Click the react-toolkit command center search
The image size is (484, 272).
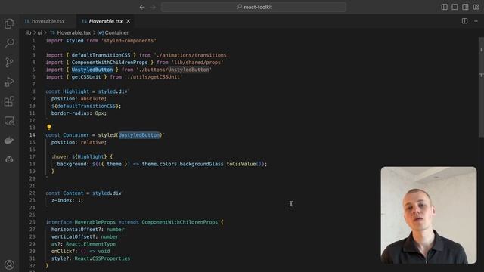pos(253,7)
